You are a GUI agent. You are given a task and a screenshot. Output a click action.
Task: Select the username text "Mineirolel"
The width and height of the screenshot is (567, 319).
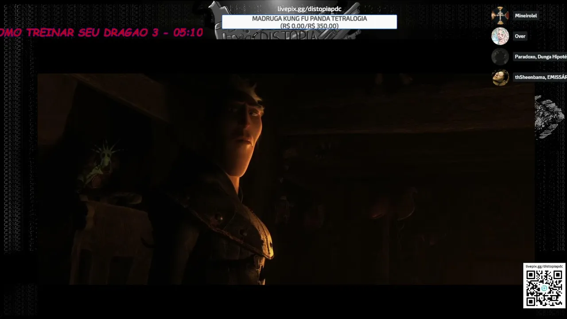click(x=526, y=16)
